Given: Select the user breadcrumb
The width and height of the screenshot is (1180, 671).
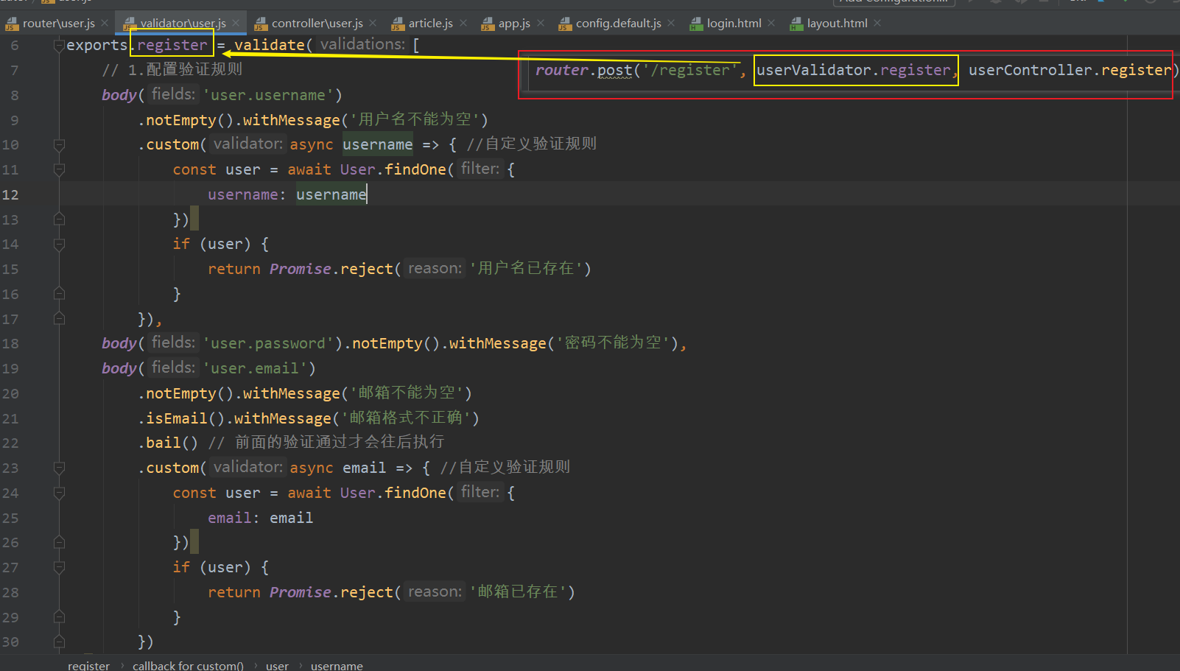Looking at the screenshot, I should coord(277,665).
